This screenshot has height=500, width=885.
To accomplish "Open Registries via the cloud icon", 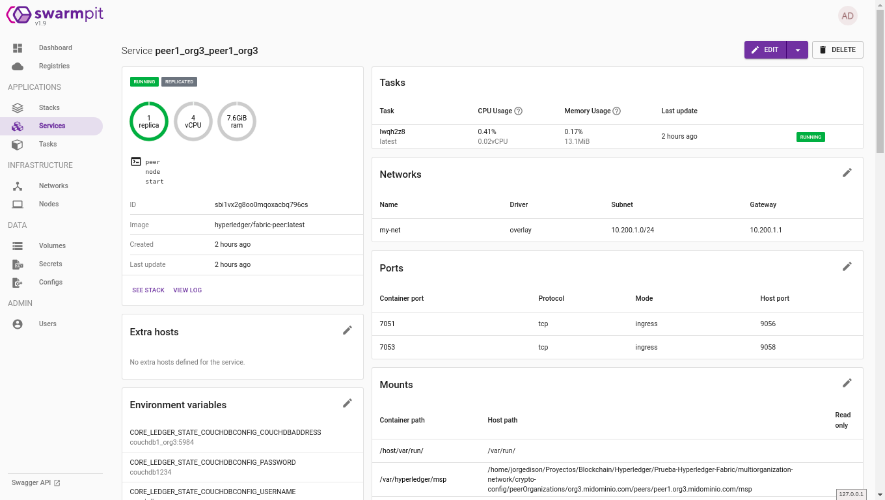I will [18, 66].
